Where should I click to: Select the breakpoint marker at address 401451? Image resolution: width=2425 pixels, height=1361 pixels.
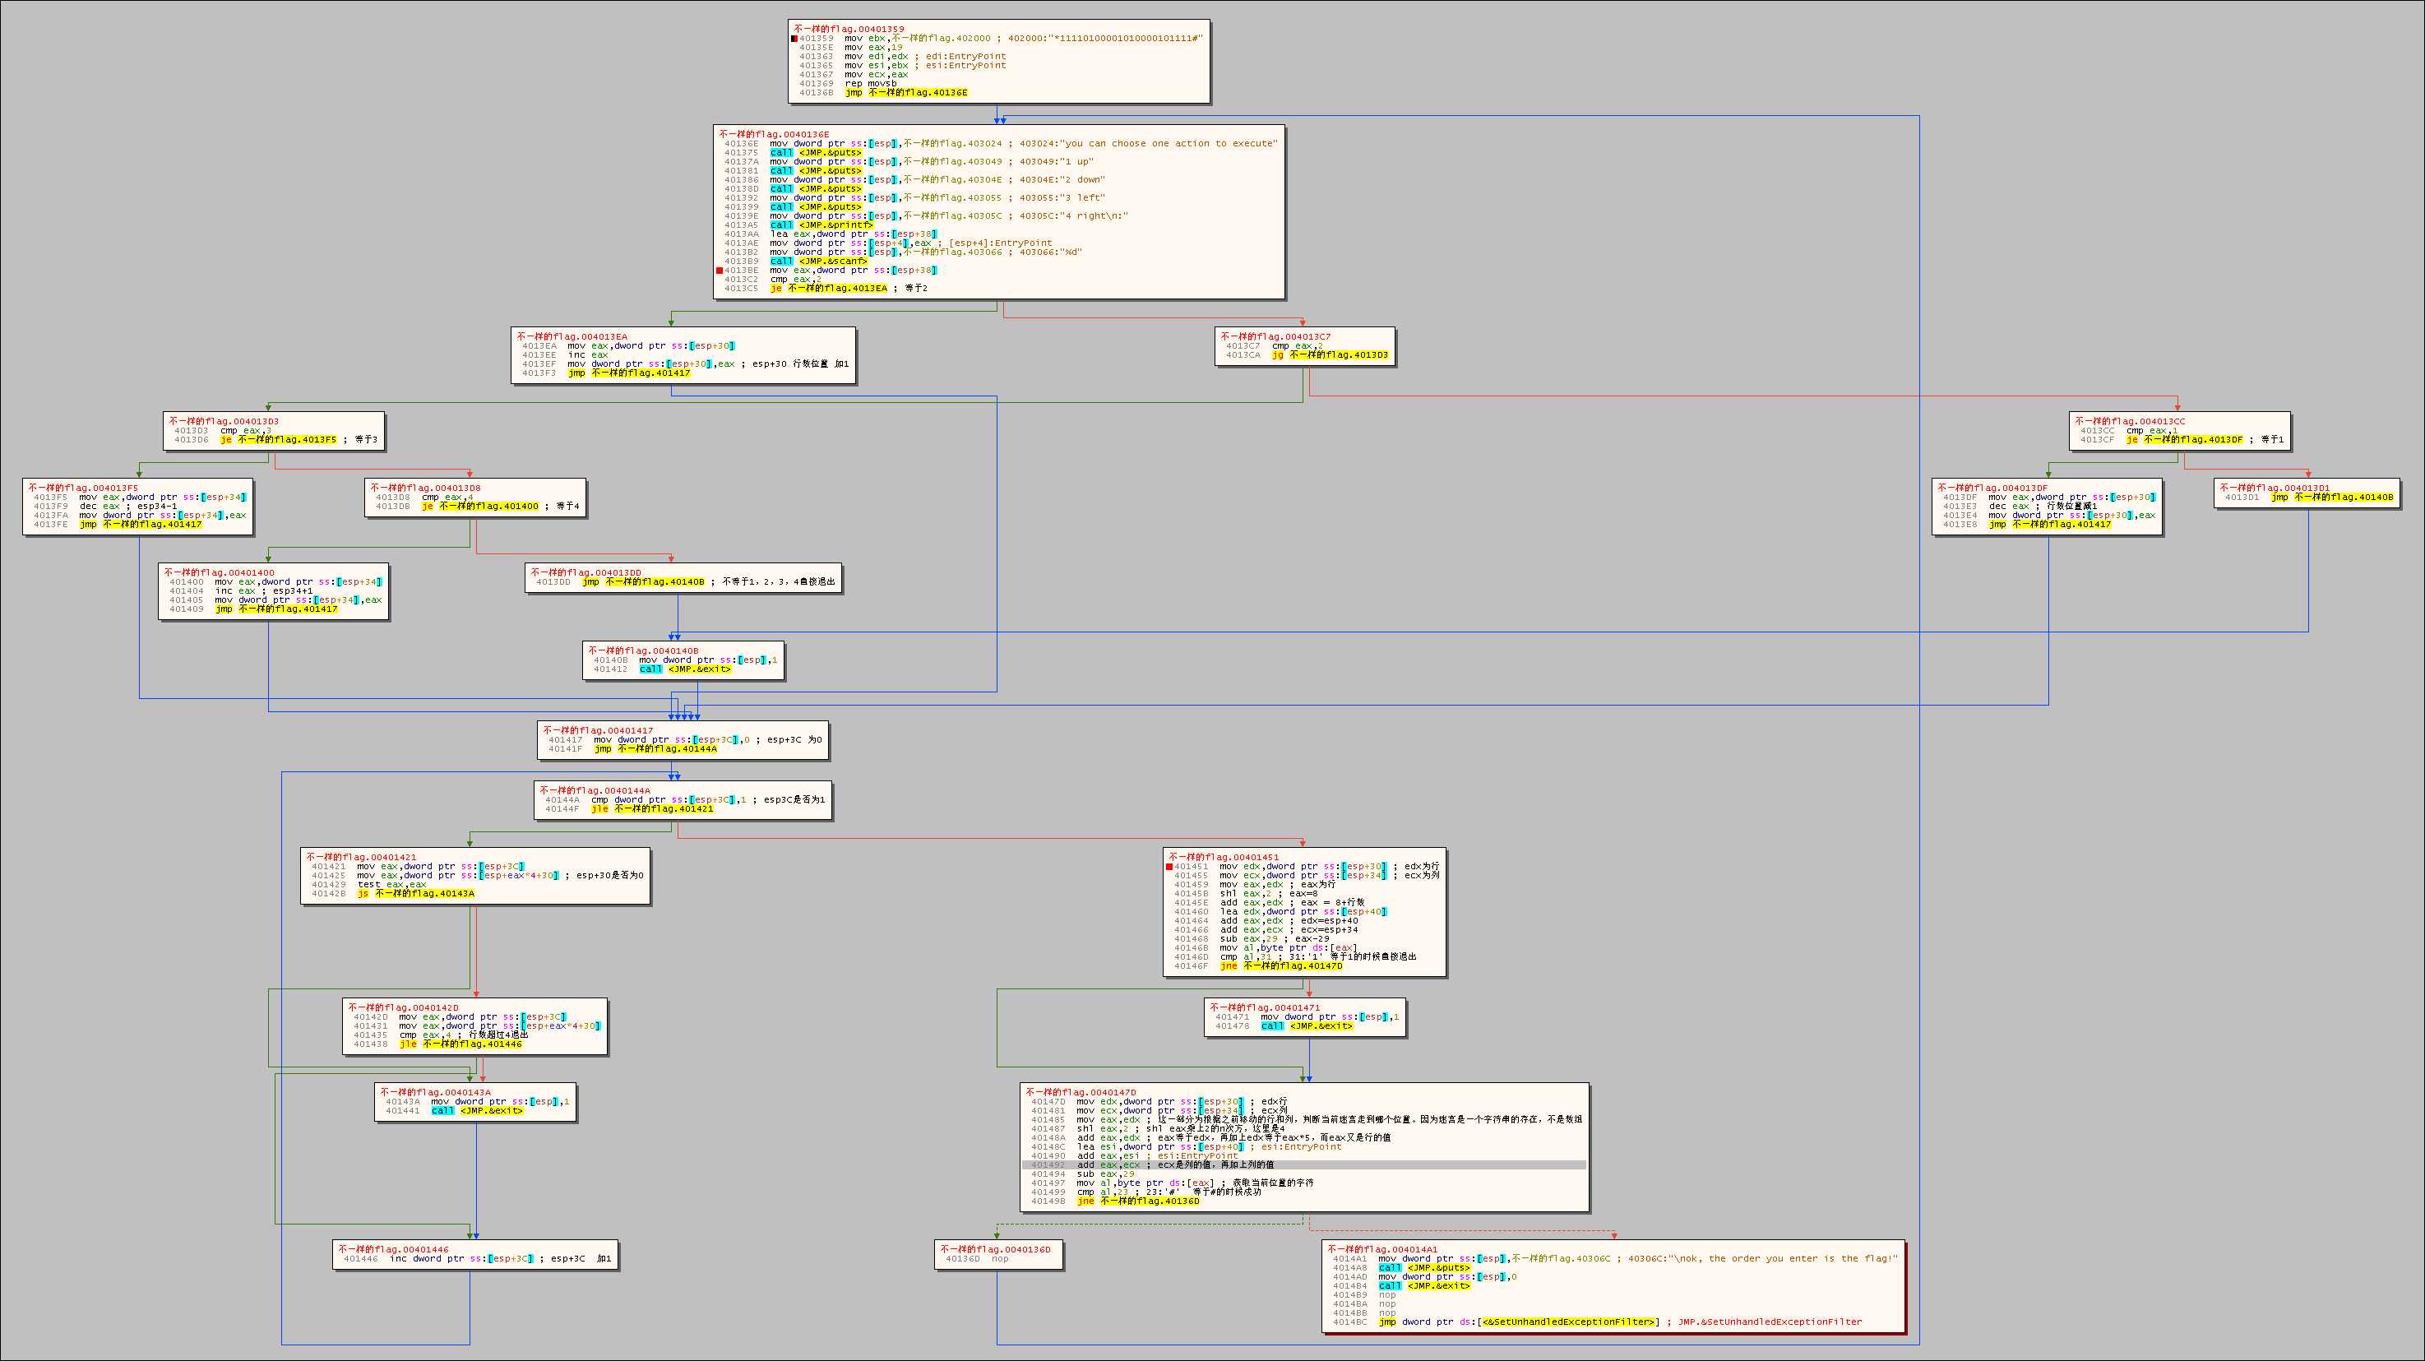[x=1169, y=867]
